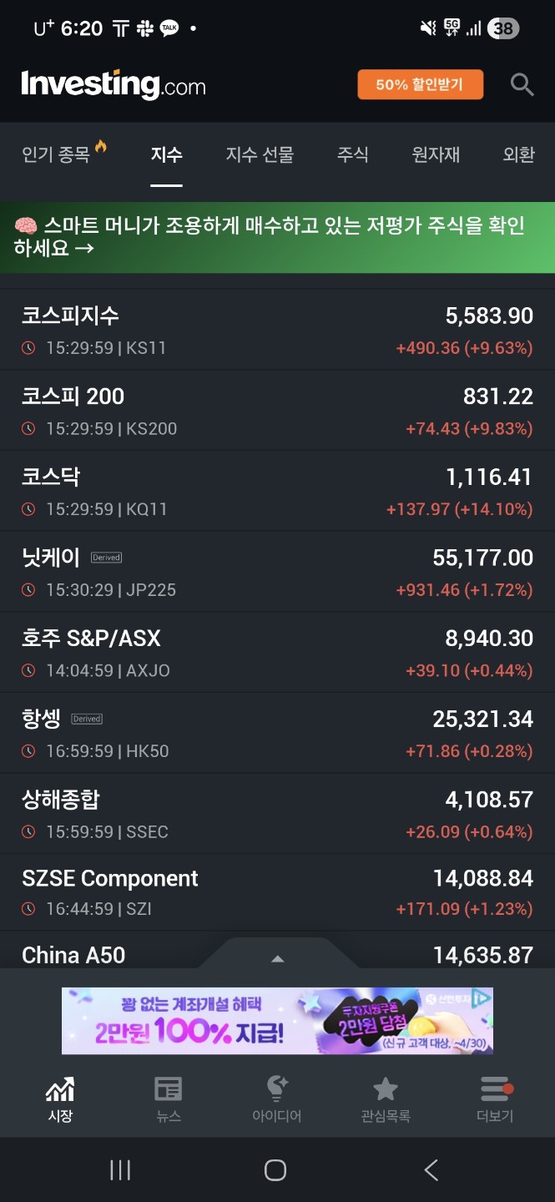Open the 아이디어 lightbulb icon
Screen dimensions: 555x1202
point(276,1089)
